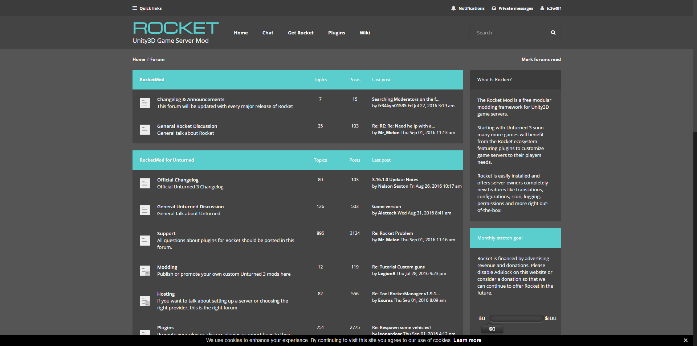Click Mr_Melon in the Support row
697x346 pixels.
(x=388, y=240)
